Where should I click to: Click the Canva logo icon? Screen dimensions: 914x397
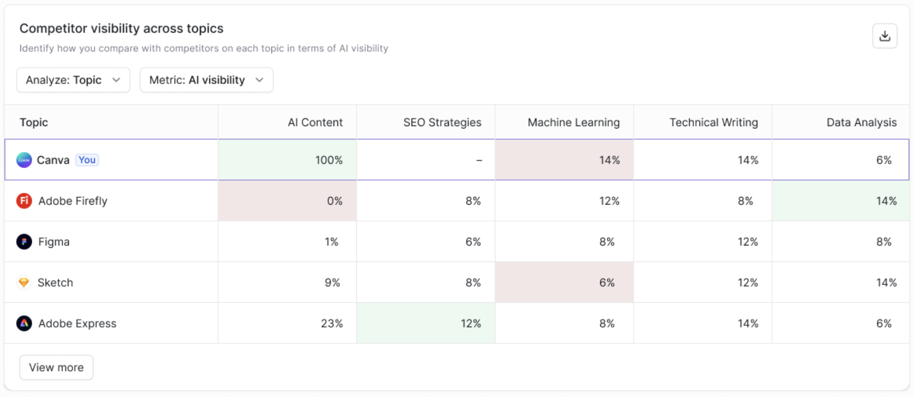click(24, 160)
